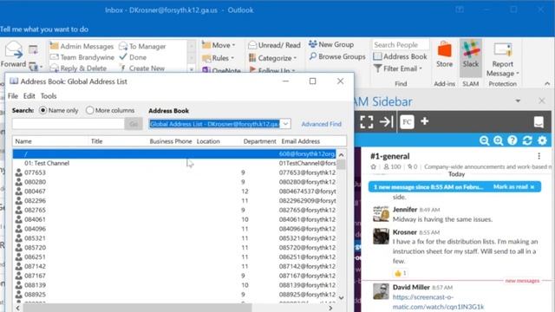Image resolution: width=555 pixels, height=312 pixels.
Task: Collapse the ribbon chevron
Action: coord(547,84)
